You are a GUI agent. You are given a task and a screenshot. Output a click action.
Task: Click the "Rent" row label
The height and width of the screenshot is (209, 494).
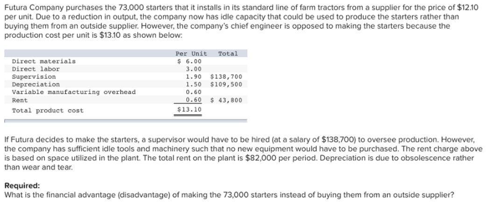coord(20,100)
